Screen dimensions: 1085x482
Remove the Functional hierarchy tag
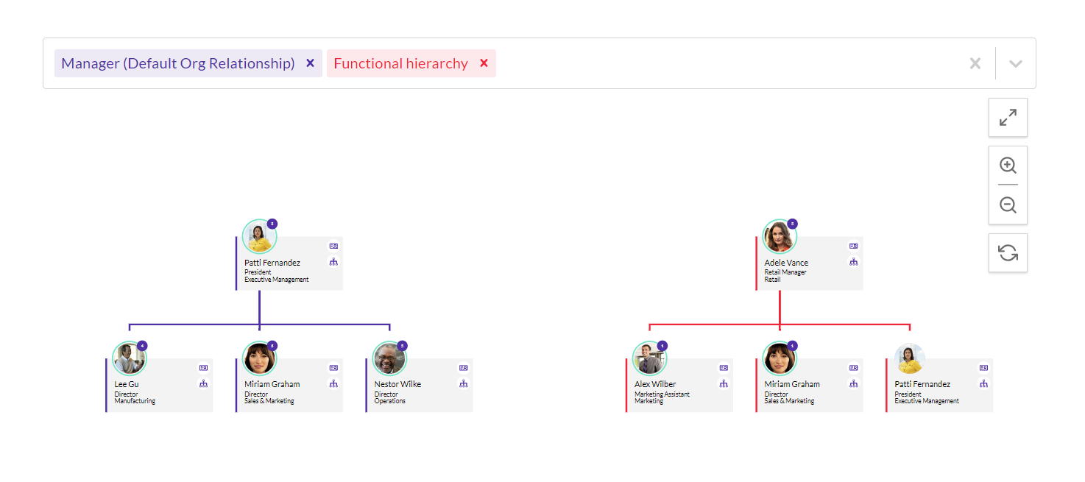484,63
